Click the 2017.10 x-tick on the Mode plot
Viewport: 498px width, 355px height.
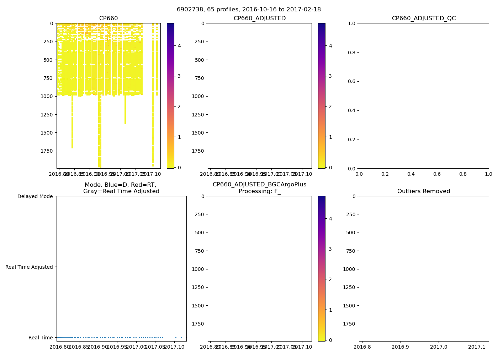pos(174,346)
